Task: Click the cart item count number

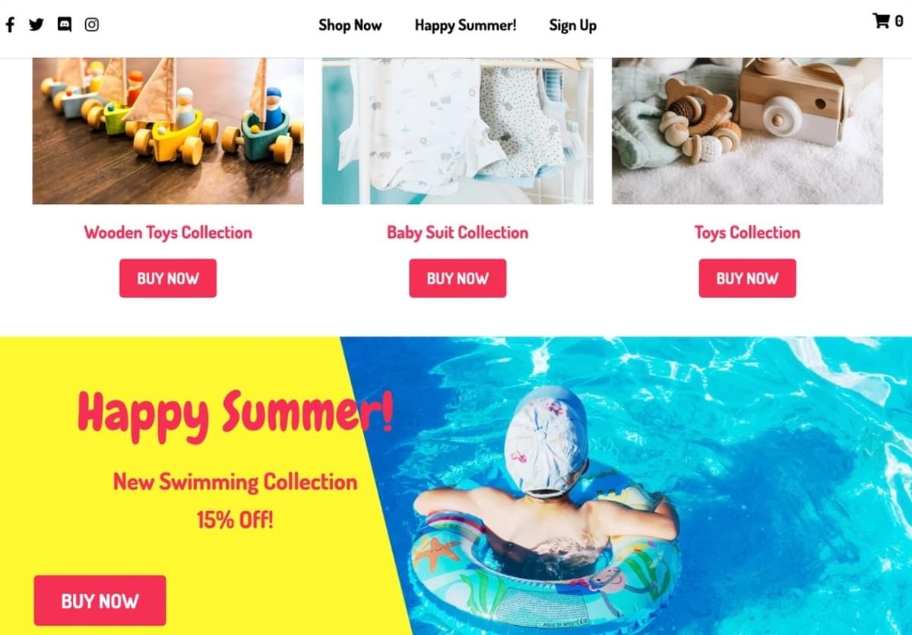Action: pyautogui.click(x=899, y=21)
